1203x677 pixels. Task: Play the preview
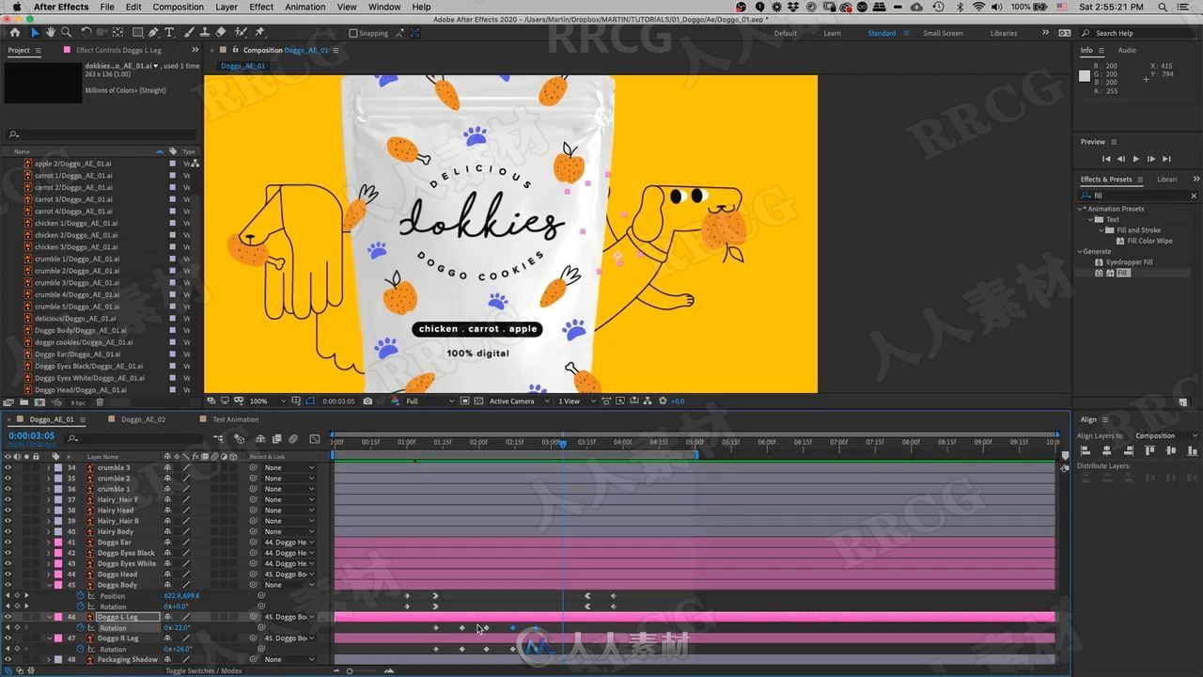coord(1135,159)
